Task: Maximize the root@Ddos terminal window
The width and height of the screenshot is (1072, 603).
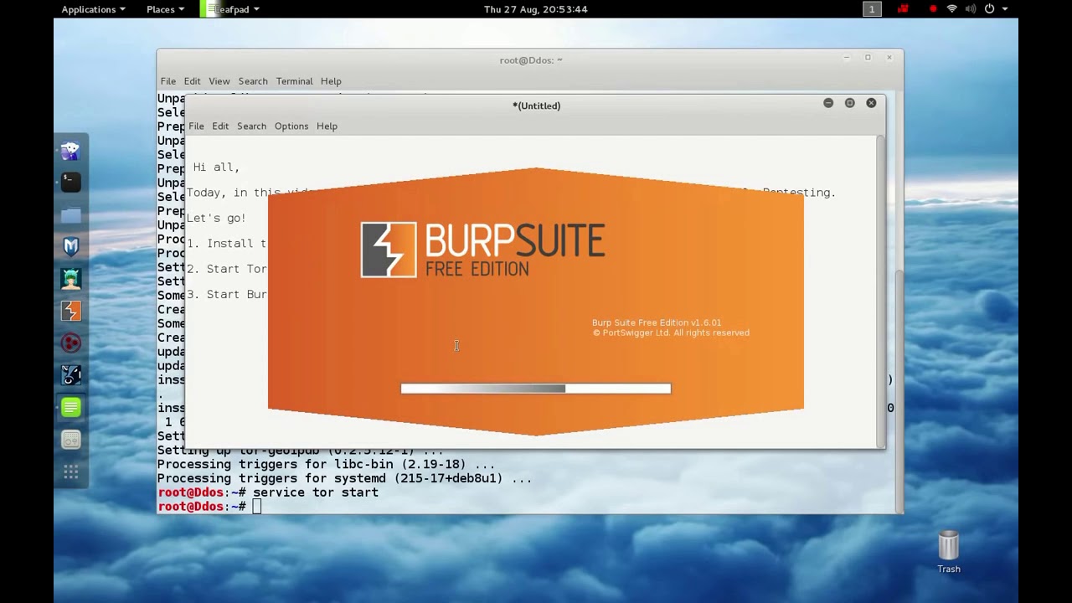Action: [868, 58]
